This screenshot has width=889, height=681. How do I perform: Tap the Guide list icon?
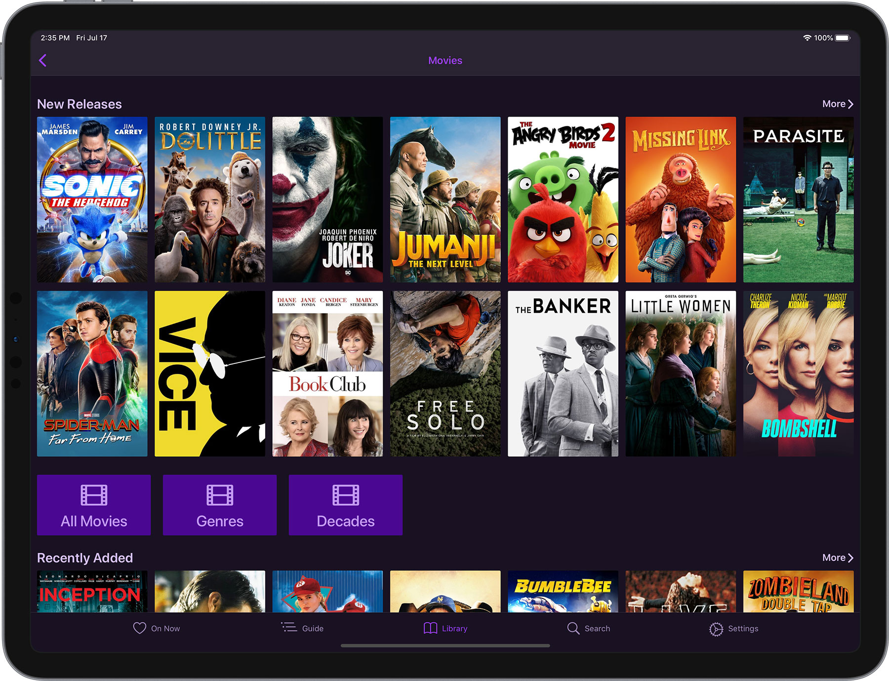(x=289, y=628)
